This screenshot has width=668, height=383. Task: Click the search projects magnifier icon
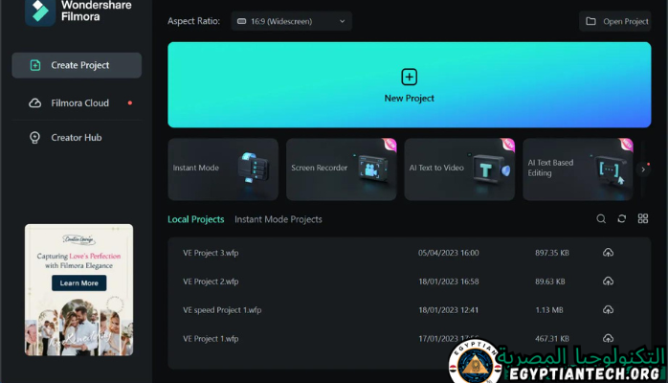(601, 219)
